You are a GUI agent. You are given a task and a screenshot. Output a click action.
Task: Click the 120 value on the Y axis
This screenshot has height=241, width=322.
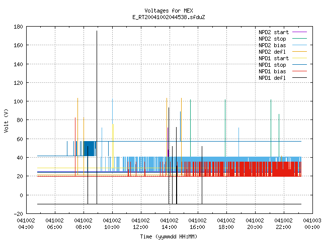pyautogui.click(x=18, y=83)
